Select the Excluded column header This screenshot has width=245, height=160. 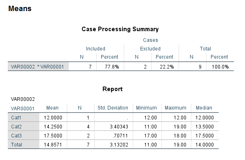click(150, 49)
